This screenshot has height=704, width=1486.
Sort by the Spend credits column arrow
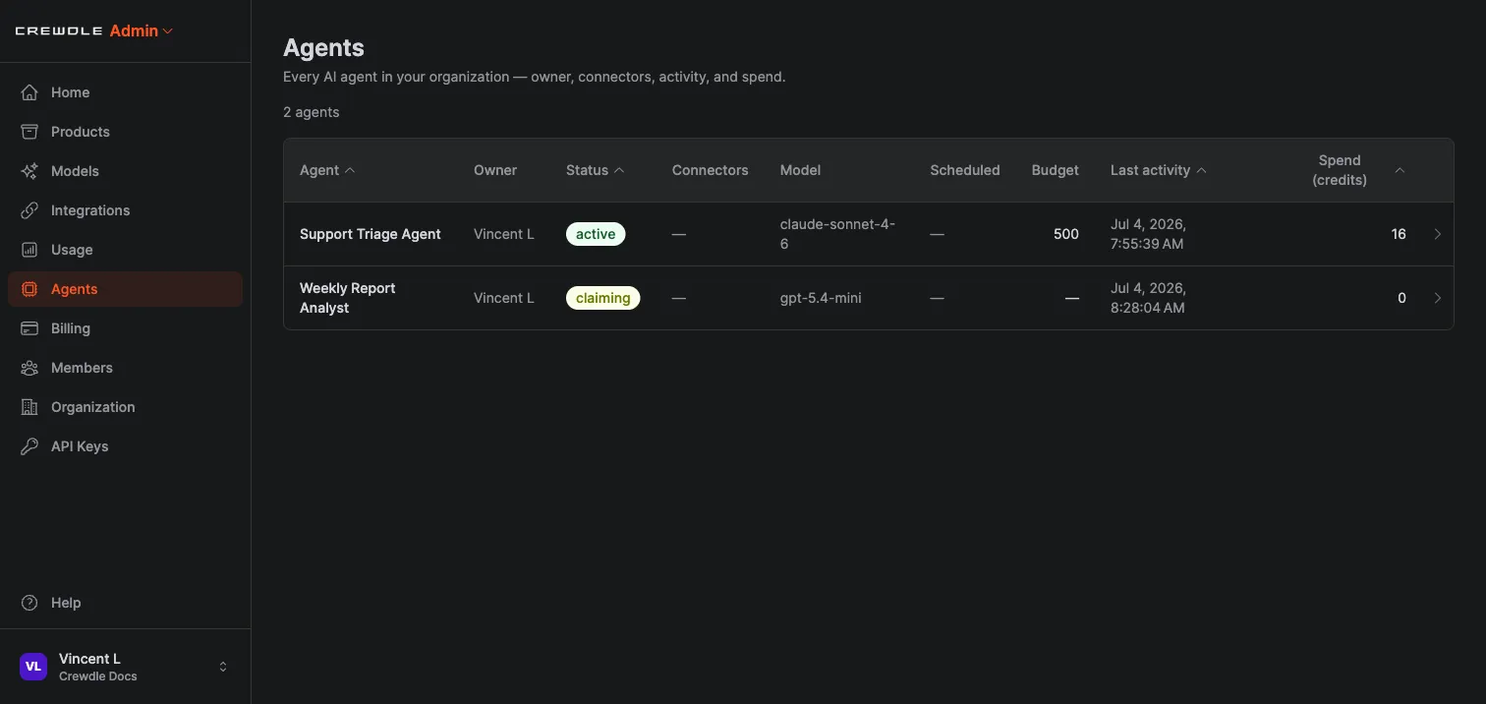[x=1400, y=170]
